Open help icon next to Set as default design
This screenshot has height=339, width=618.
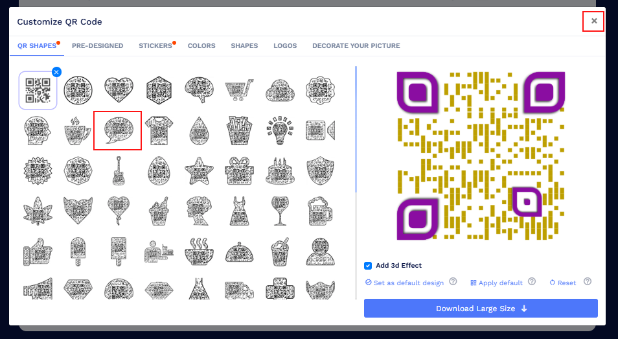pyautogui.click(x=453, y=281)
